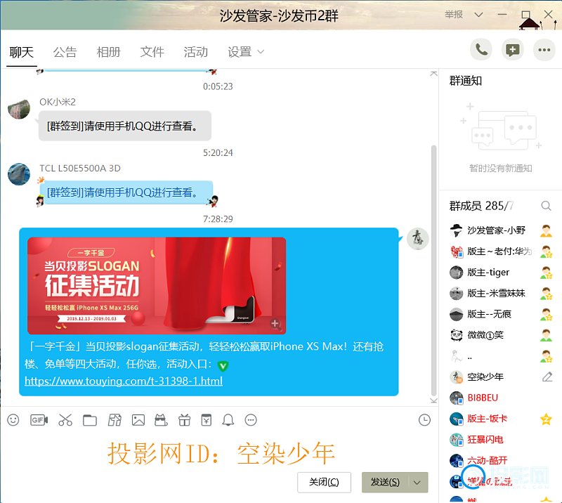Click the sender name OK小米2
562x503 pixels.
(x=58, y=102)
